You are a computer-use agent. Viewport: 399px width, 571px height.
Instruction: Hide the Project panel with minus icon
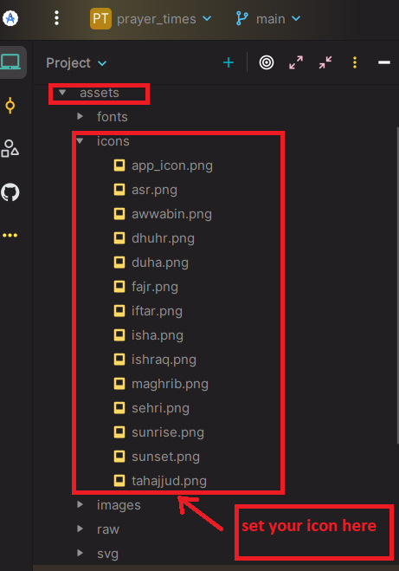pyautogui.click(x=384, y=62)
